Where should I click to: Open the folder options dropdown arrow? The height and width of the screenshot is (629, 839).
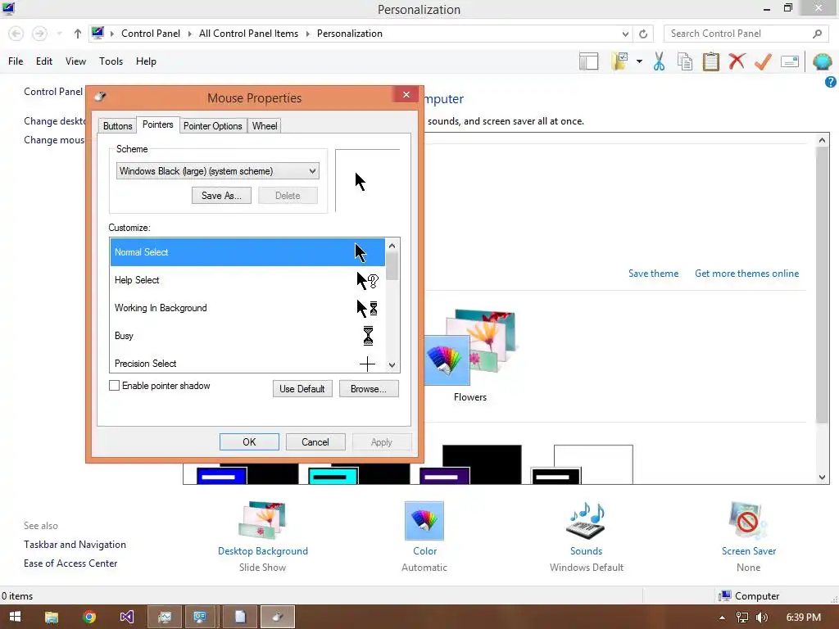(639, 61)
